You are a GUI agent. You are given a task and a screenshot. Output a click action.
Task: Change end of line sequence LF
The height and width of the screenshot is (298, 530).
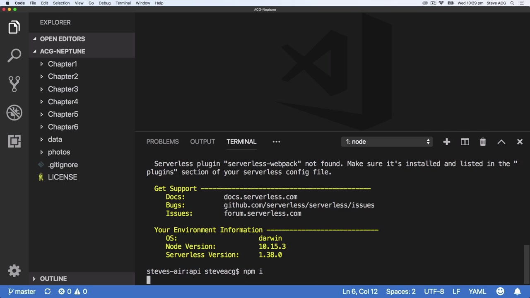coord(456,291)
